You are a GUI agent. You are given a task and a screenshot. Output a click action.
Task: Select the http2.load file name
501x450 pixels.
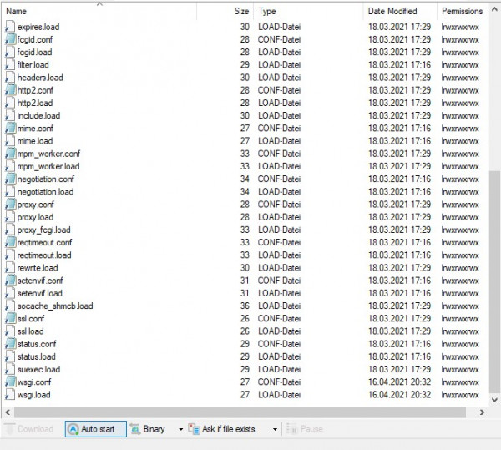(35, 104)
